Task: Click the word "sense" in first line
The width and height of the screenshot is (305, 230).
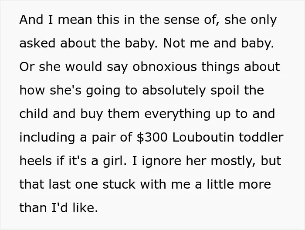Action: tap(182, 20)
